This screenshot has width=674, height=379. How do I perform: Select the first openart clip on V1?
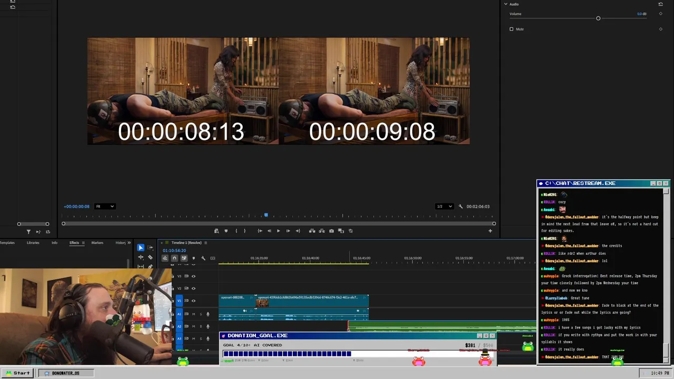[x=237, y=301]
